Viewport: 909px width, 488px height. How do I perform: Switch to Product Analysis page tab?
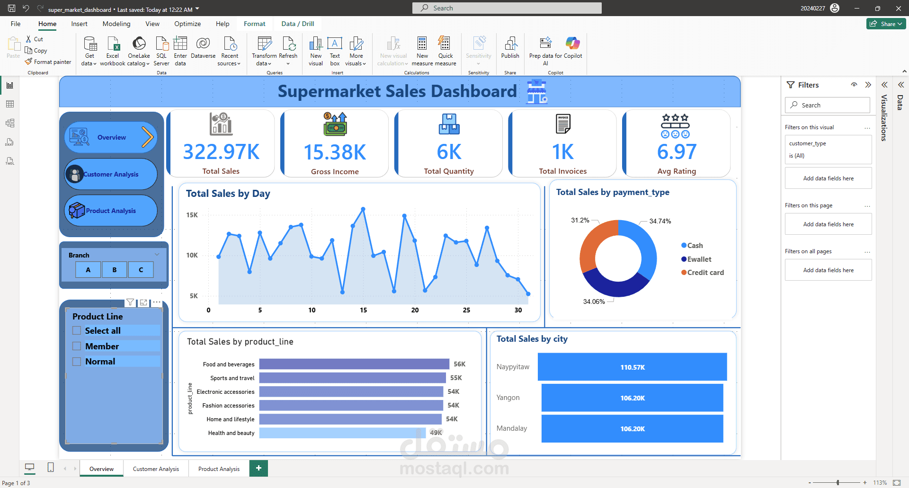coord(219,469)
